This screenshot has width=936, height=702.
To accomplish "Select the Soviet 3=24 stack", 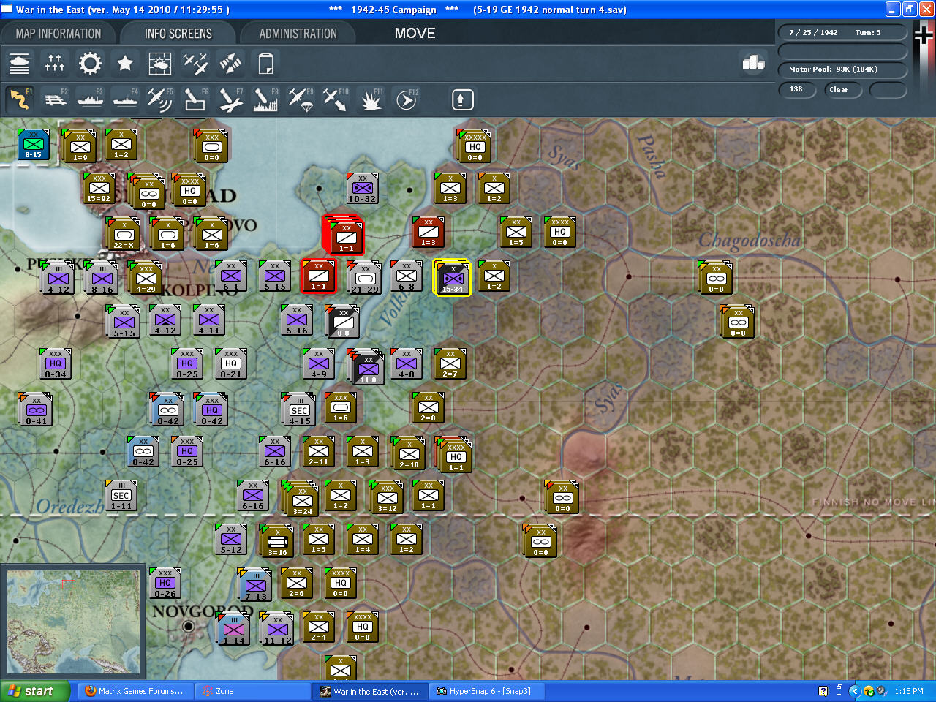I will point(301,499).
